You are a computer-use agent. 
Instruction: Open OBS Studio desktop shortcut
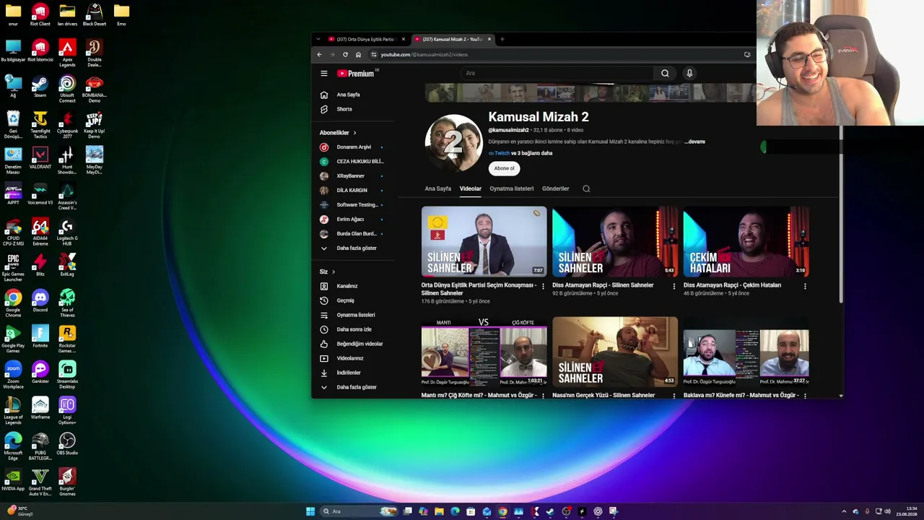pos(67,444)
